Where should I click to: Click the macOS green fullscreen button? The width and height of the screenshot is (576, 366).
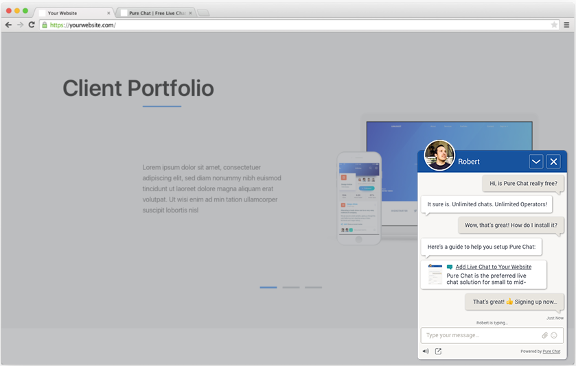coord(25,11)
